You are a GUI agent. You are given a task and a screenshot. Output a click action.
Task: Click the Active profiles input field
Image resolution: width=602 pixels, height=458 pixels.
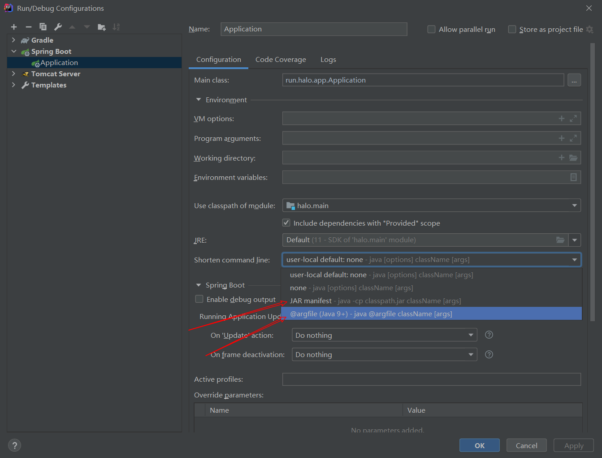coord(432,379)
